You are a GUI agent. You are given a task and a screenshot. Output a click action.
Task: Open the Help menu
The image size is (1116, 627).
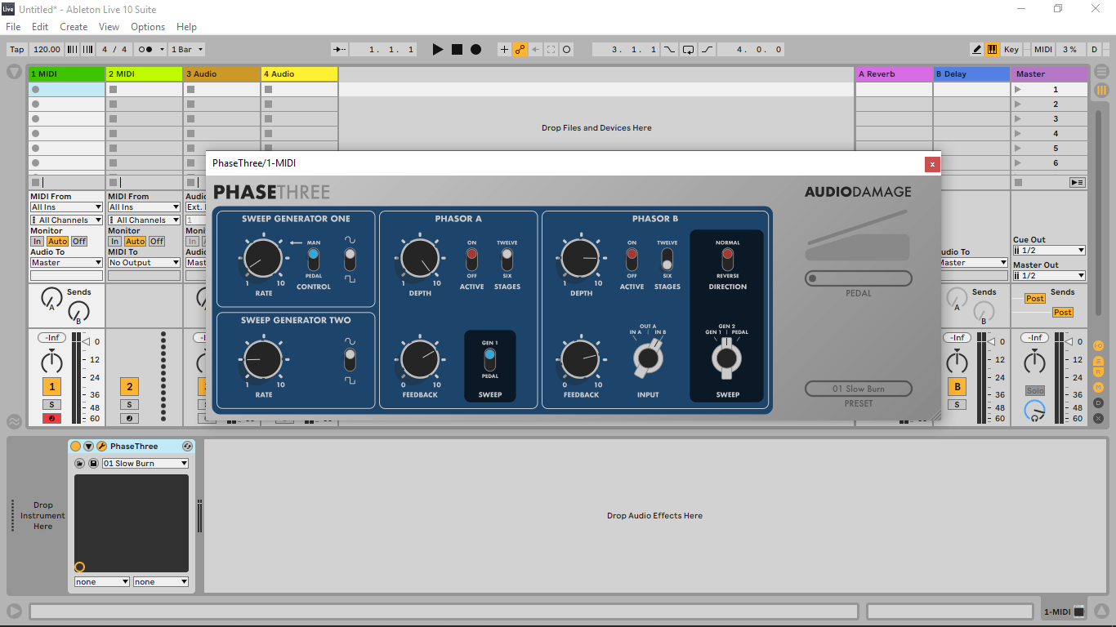point(186,27)
